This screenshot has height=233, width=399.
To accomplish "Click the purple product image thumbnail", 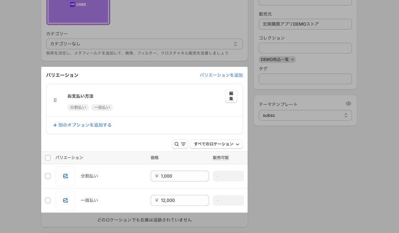I will pyautogui.click(x=78, y=11).
